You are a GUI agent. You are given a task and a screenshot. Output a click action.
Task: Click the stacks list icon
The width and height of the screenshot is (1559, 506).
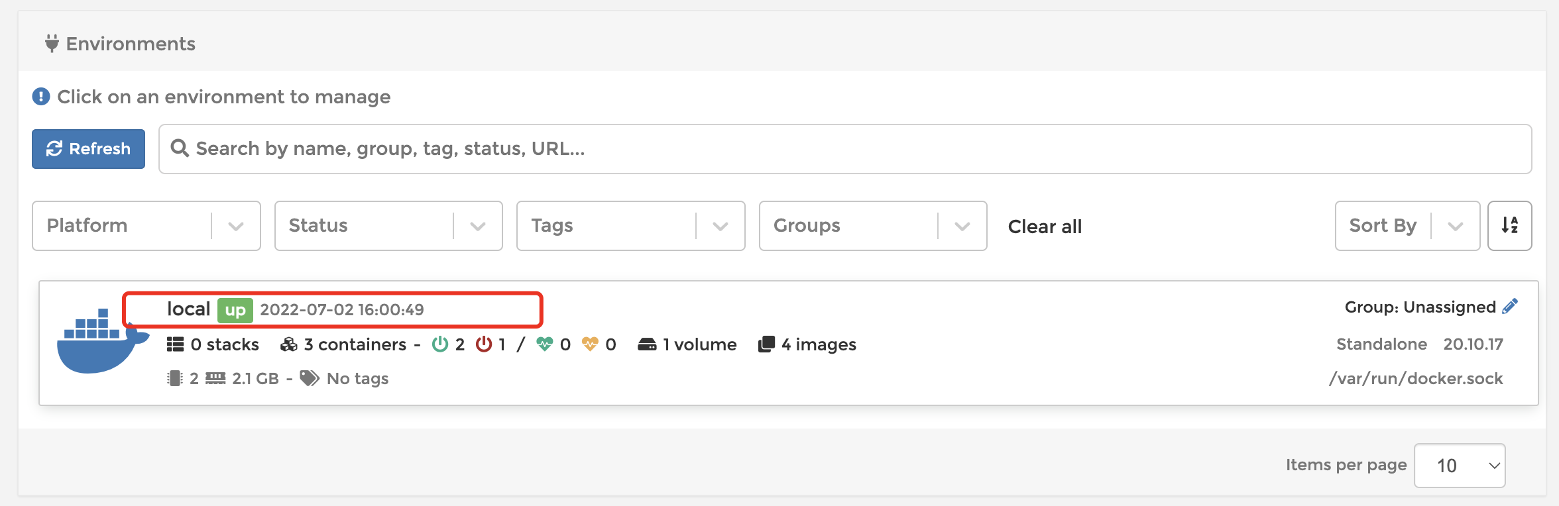click(175, 344)
